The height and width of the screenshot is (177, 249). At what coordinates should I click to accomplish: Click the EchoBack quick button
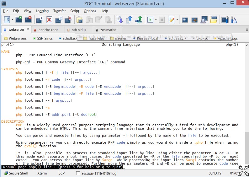[68, 38]
